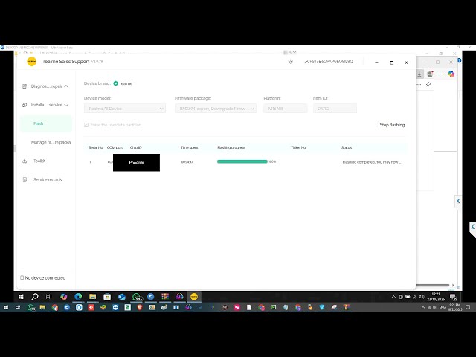Open Task View on remote desktop taskbar

(48, 296)
